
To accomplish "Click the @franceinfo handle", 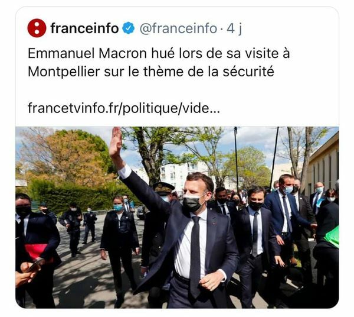I will click(x=178, y=28).
